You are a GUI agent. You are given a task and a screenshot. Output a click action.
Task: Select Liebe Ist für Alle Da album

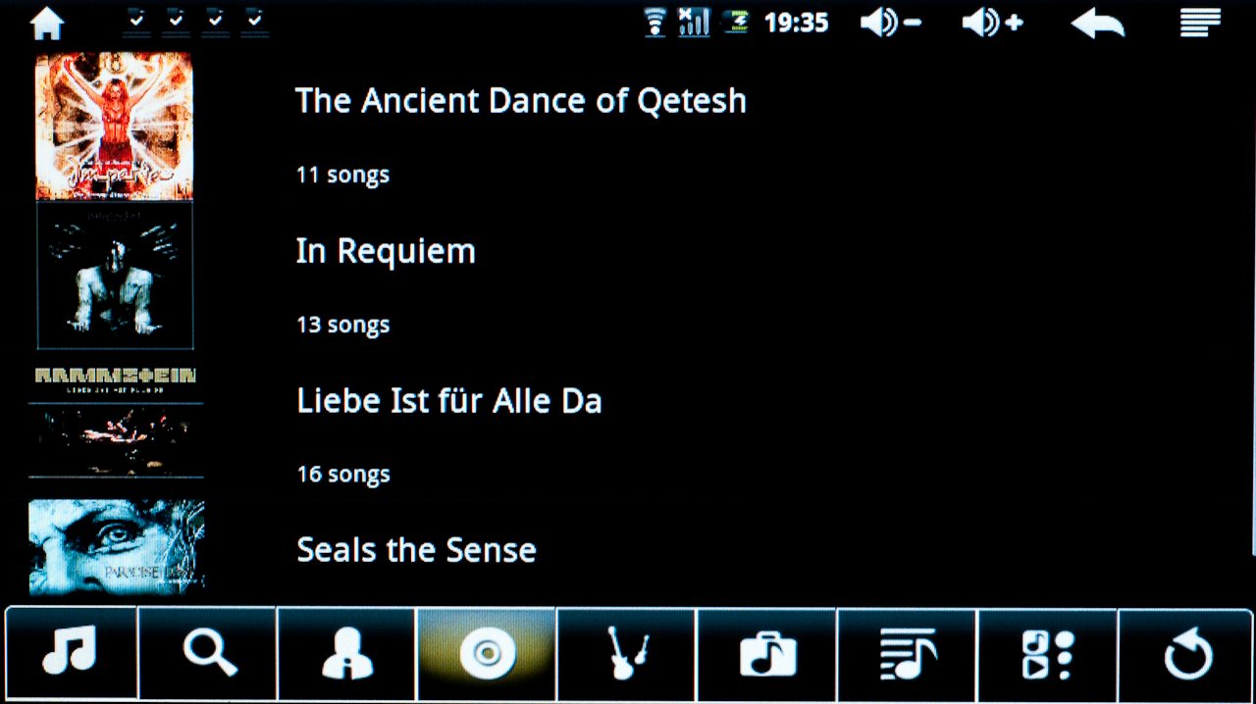448,401
